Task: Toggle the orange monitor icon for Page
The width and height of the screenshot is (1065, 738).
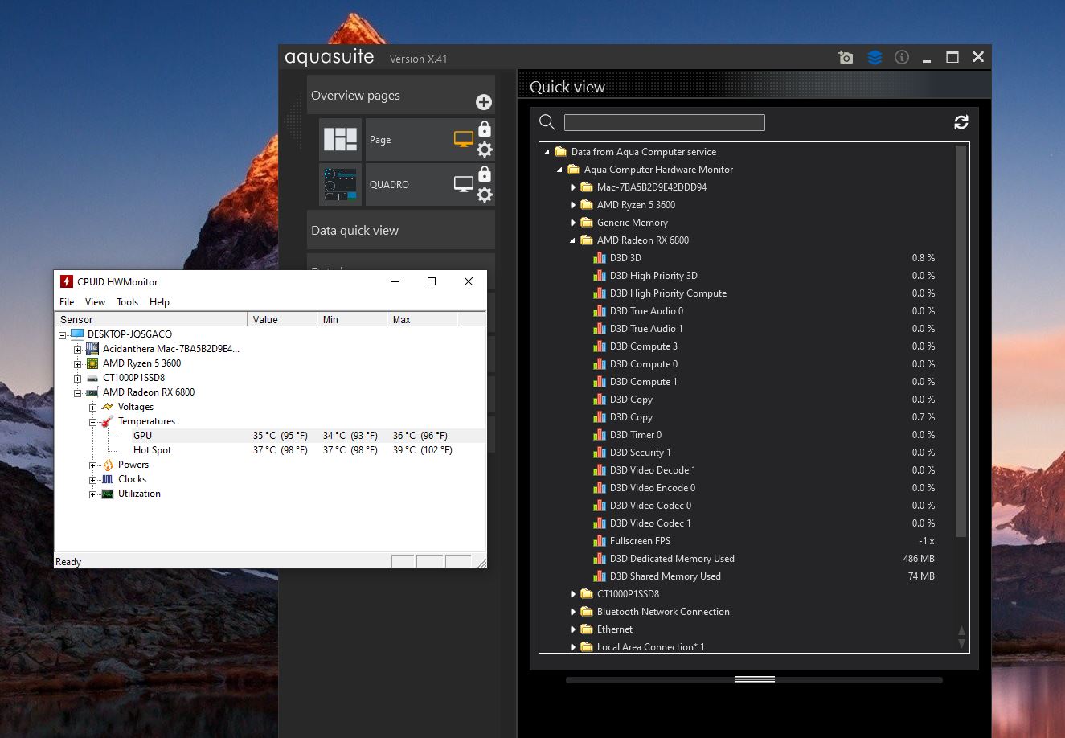Action: coord(464,139)
